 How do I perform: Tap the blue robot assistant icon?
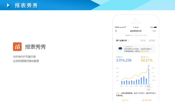point(120,48)
